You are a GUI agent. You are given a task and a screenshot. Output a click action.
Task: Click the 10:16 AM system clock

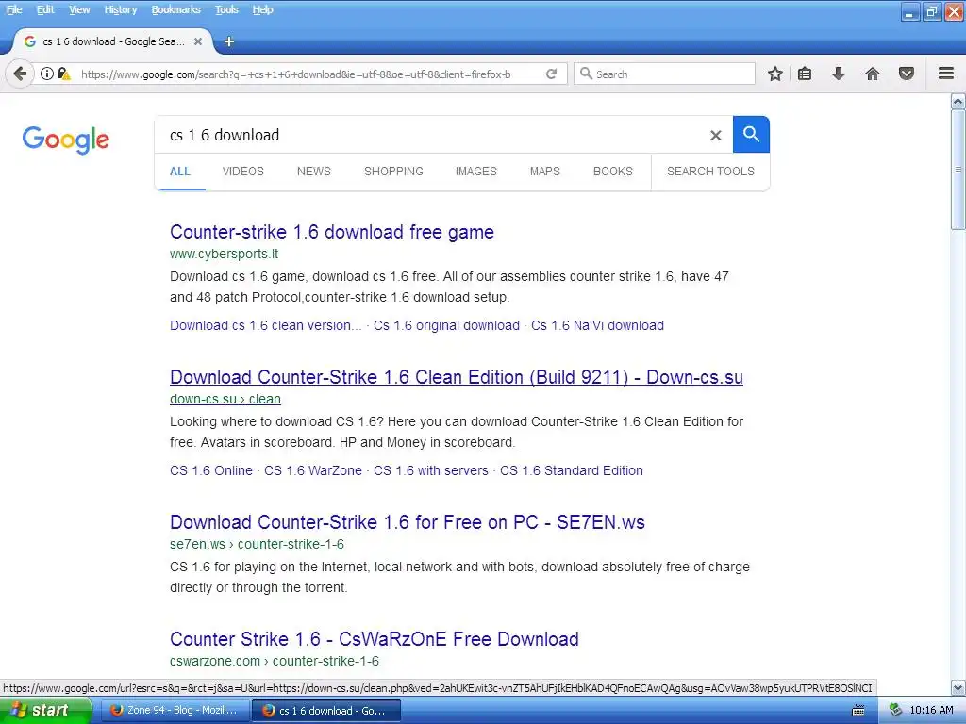[931, 711]
